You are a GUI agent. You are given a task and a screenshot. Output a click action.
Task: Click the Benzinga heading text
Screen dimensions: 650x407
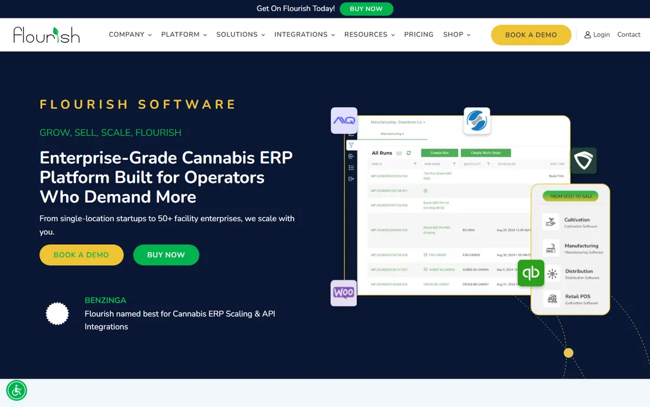click(105, 301)
